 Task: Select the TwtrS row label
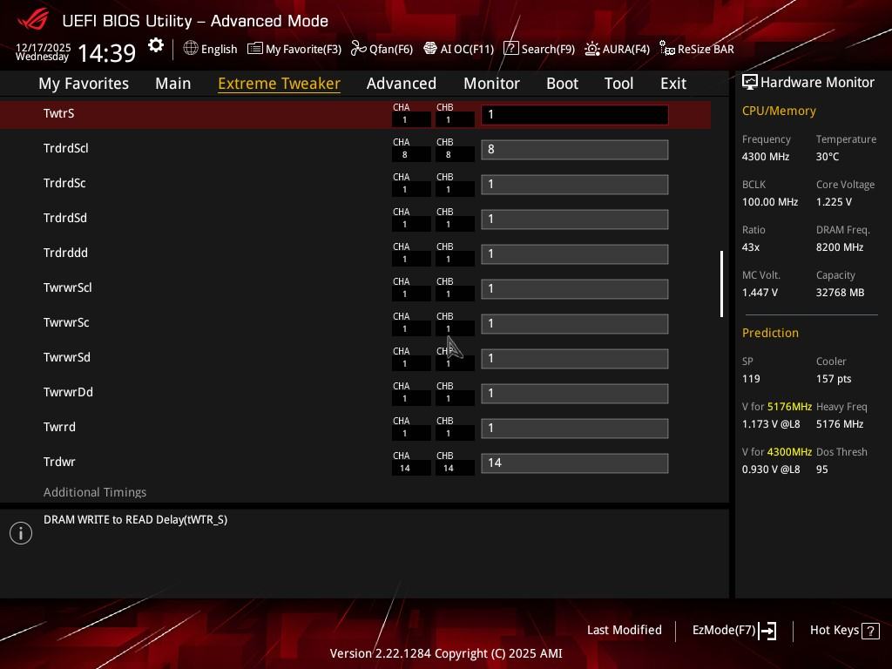tap(58, 113)
